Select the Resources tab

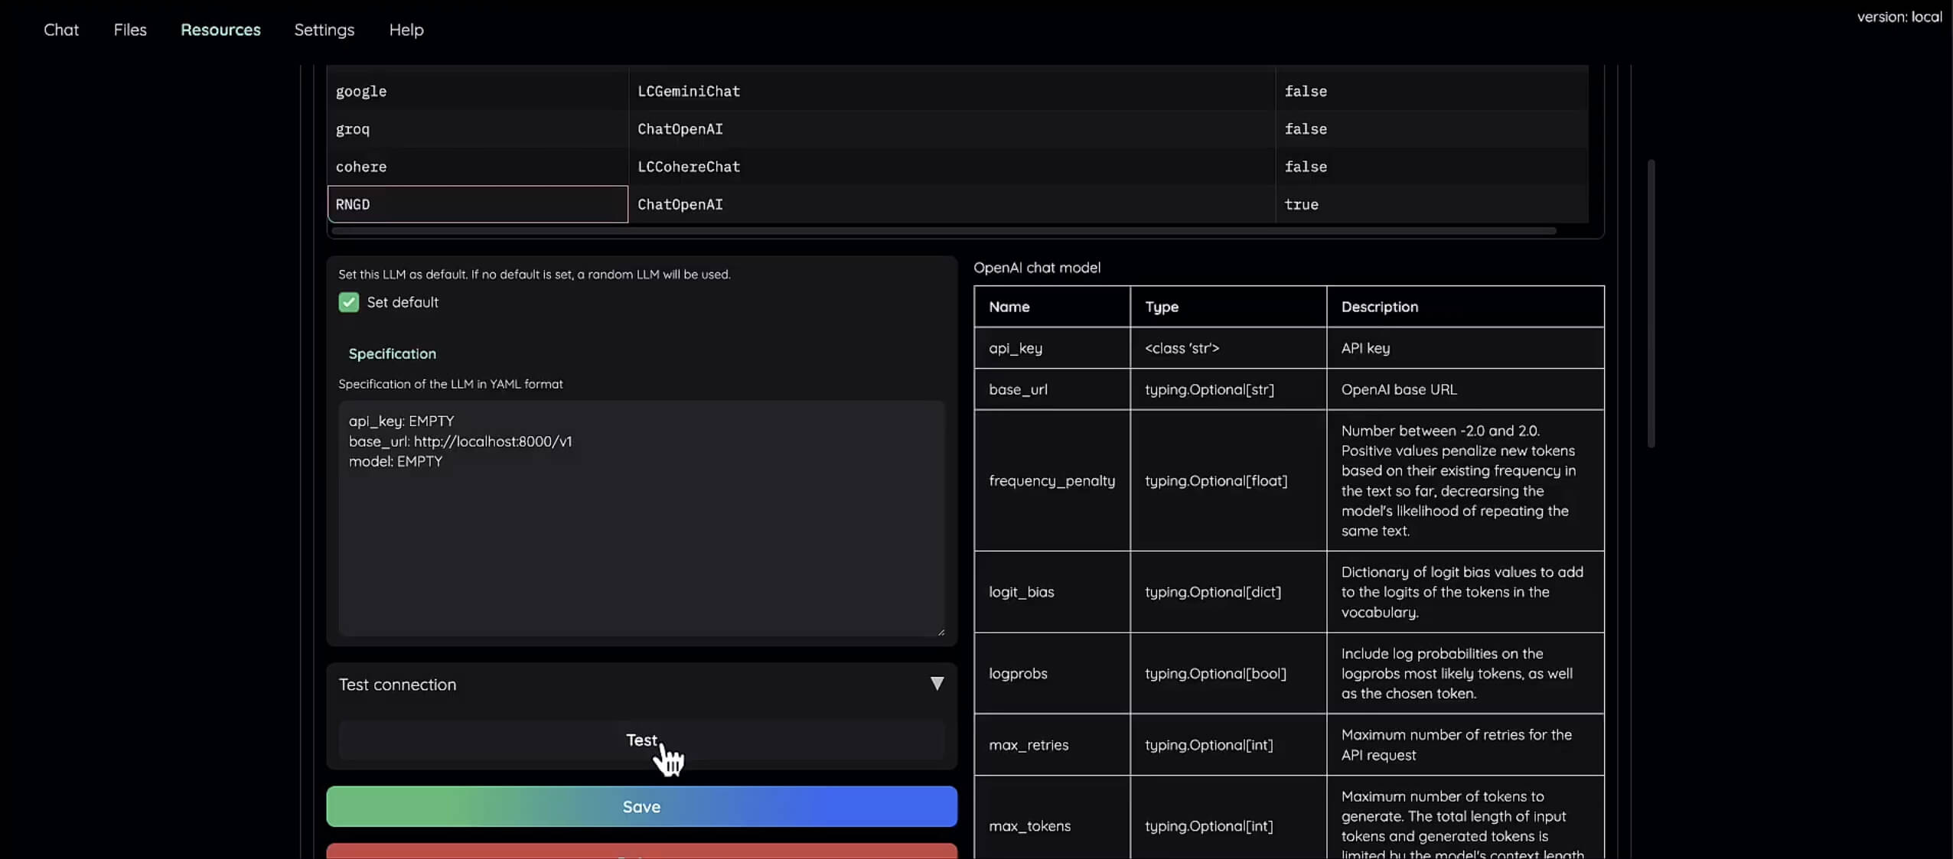point(220,29)
